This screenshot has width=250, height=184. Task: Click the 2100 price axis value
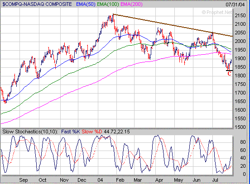(x=240, y=24)
